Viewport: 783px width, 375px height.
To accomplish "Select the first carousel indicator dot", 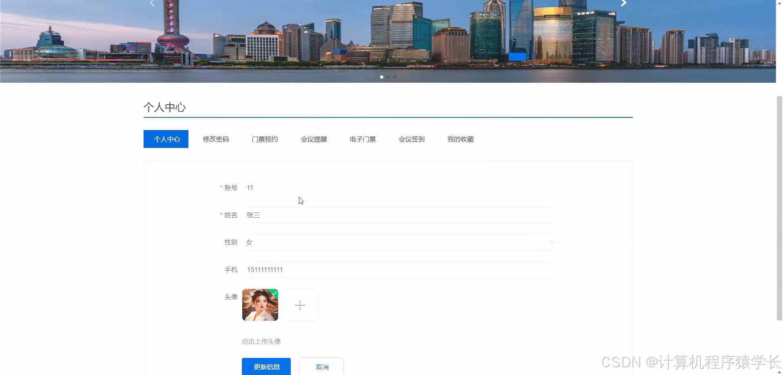I will pyautogui.click(x=382, y=77).
